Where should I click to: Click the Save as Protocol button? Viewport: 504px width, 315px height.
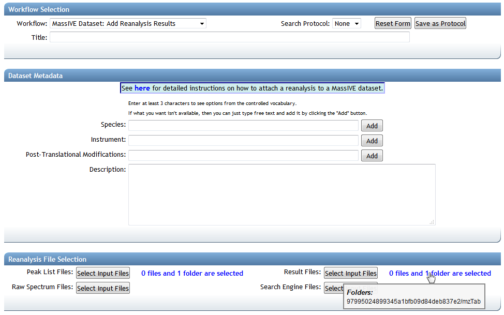(x=440, y=23)
